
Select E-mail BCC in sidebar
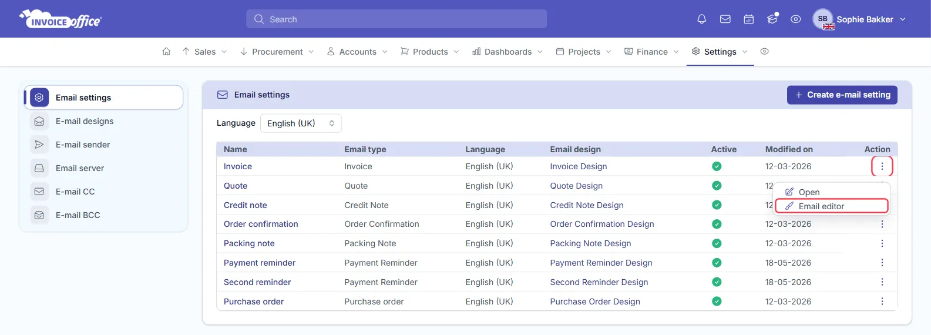[78, 215]
